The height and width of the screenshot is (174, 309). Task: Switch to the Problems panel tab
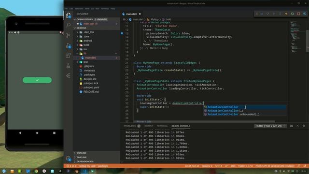tap(132, 126)
